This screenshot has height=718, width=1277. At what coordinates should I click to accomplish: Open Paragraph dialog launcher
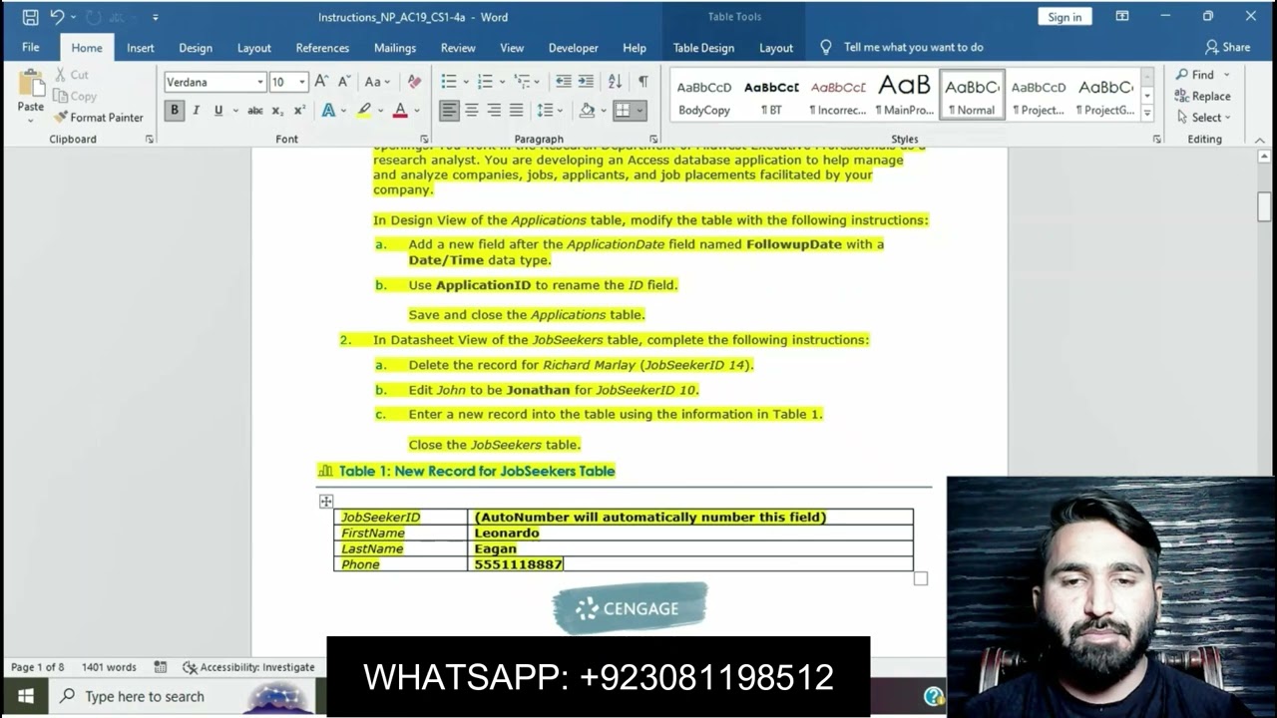653,140
